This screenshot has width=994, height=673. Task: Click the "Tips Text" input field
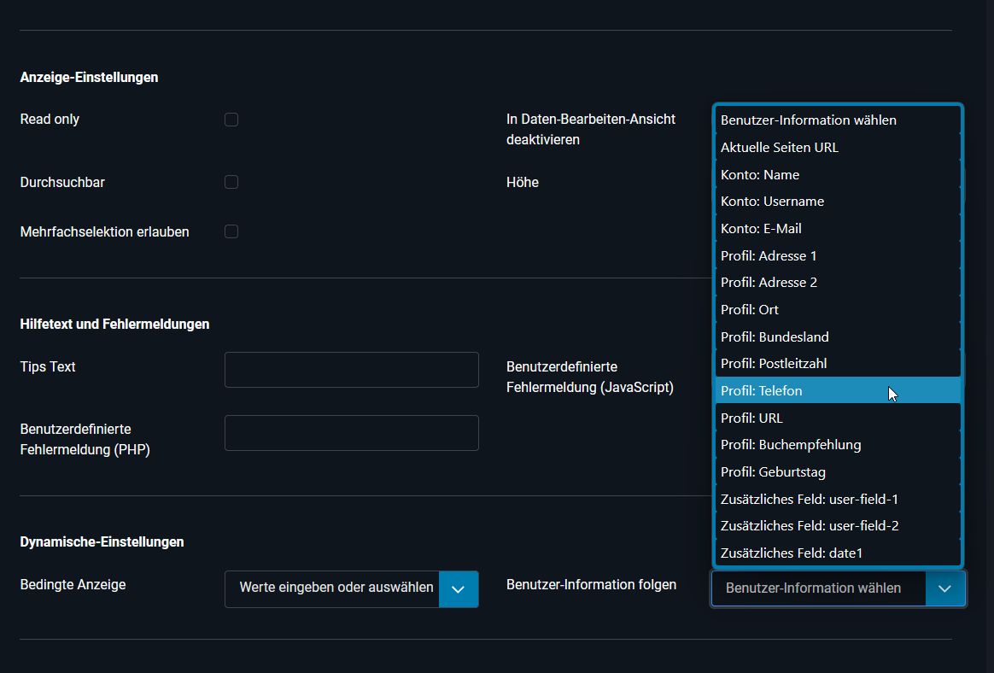point(351,369)
